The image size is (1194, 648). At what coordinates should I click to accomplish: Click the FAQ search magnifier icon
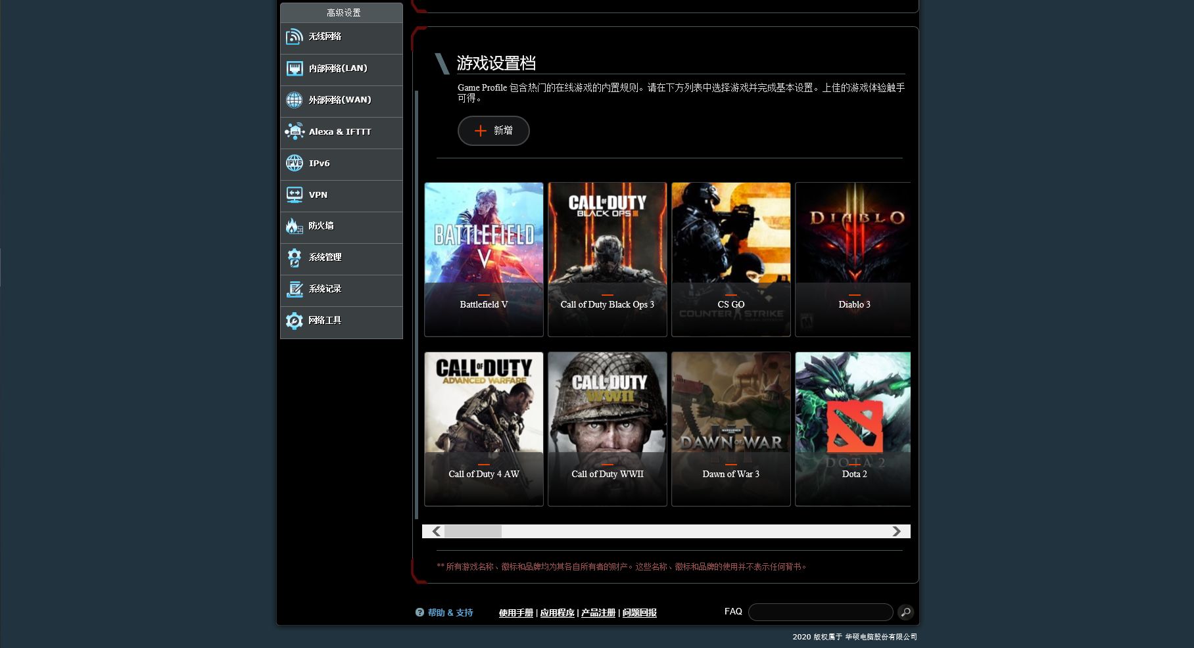click(905, 613)
